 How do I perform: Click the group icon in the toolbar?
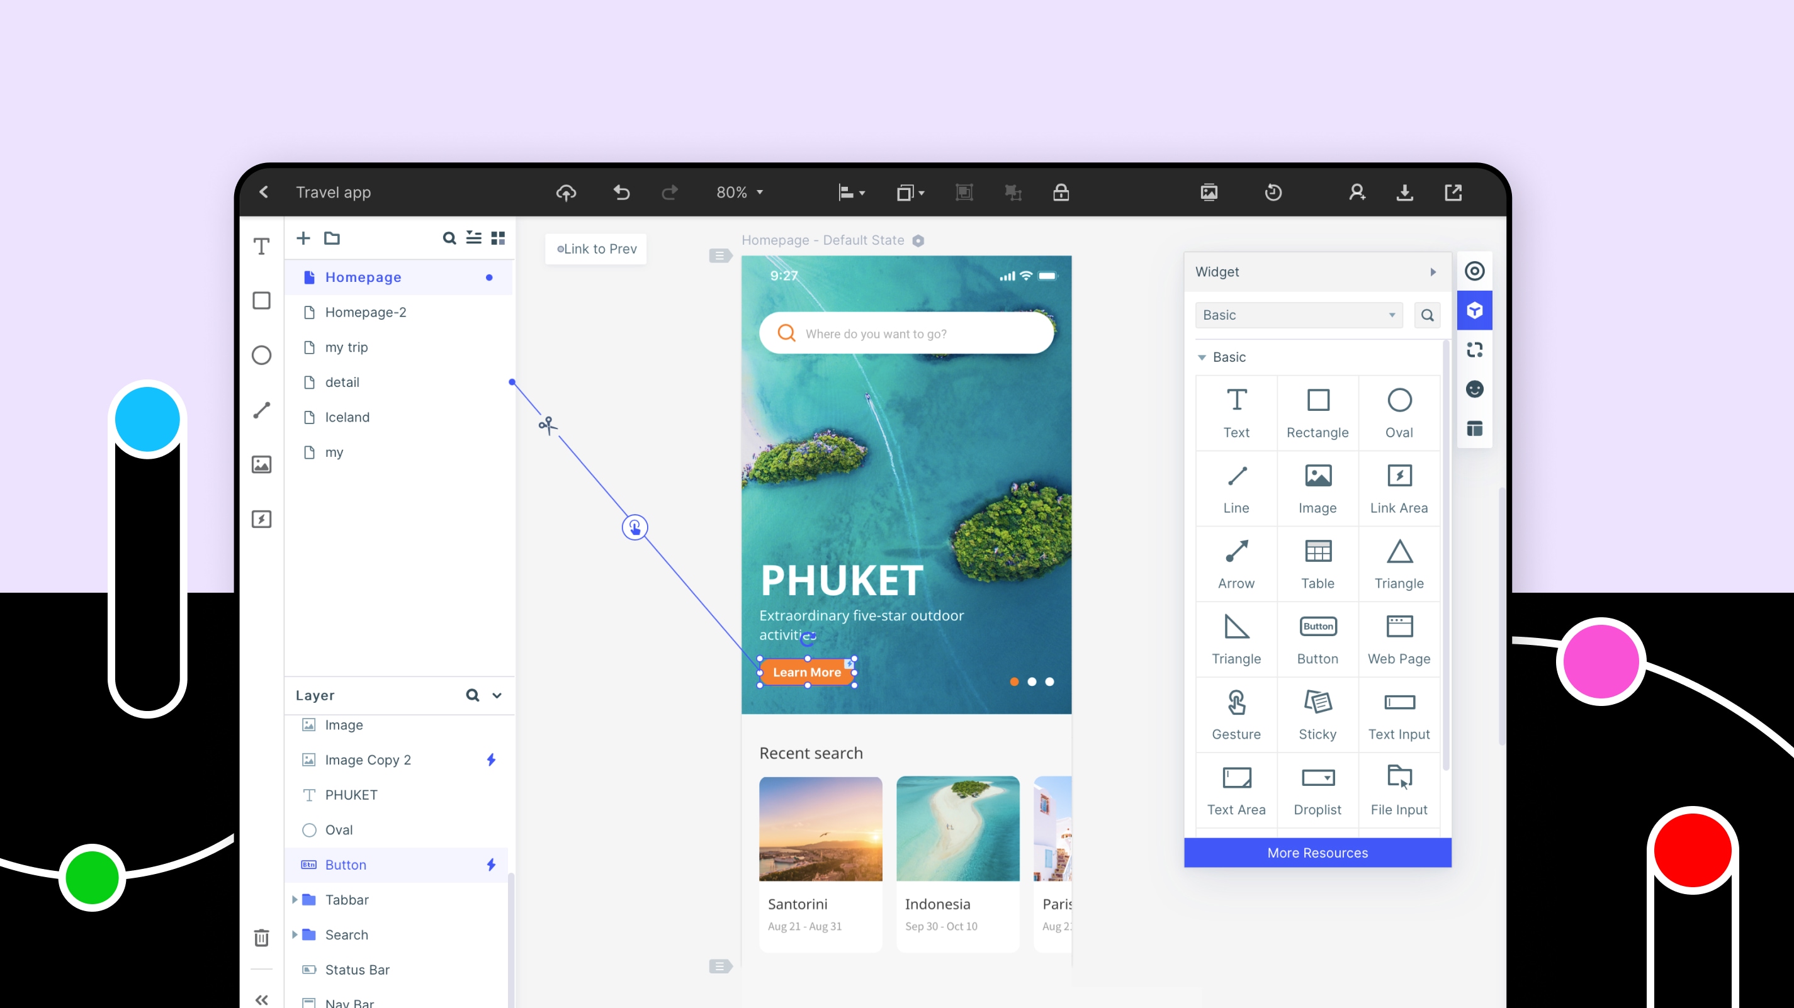(964, 192)
